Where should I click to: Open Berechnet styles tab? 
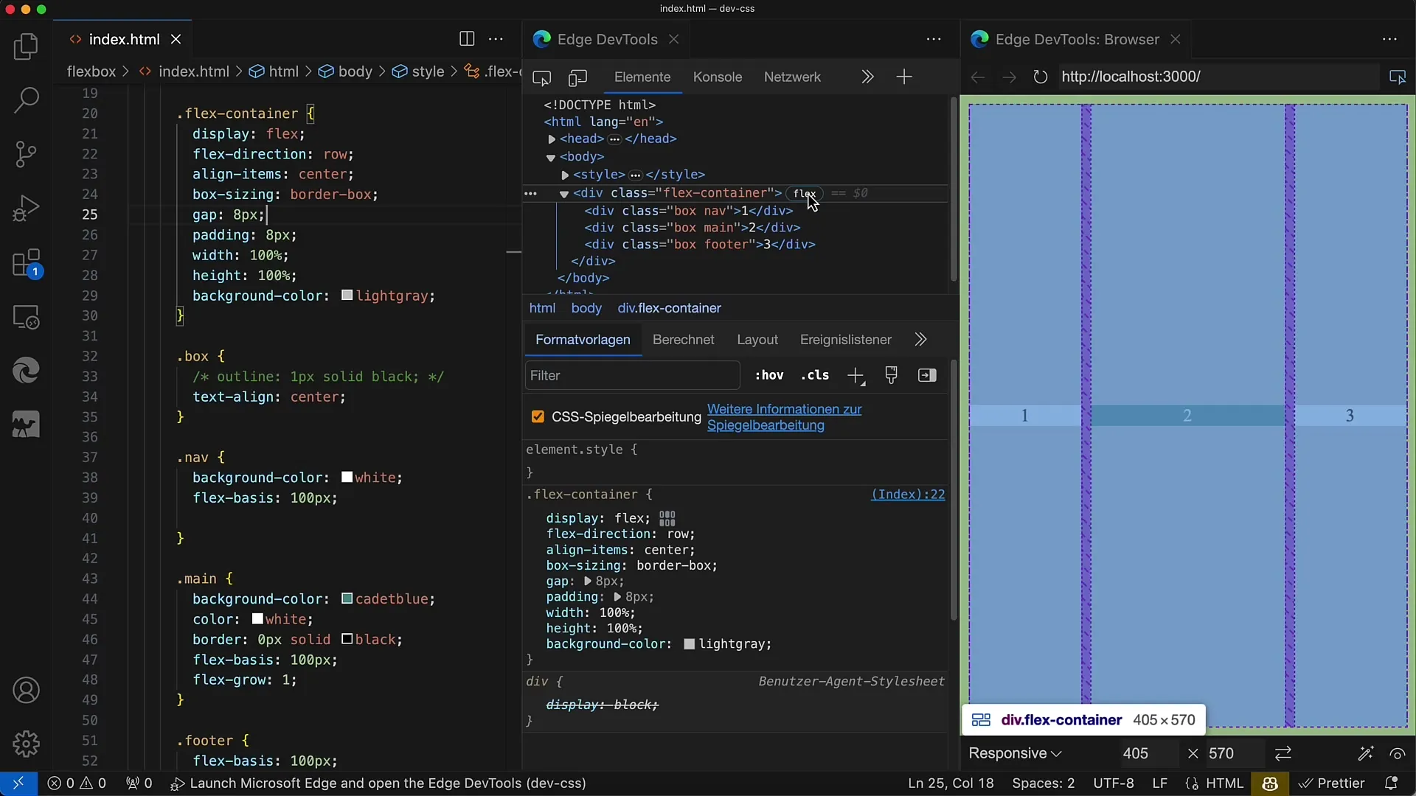point(684,340)
